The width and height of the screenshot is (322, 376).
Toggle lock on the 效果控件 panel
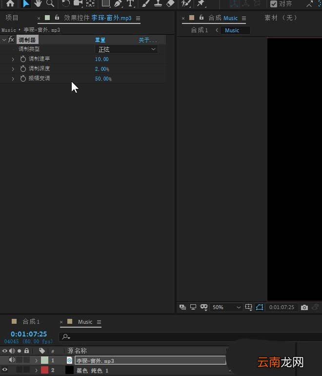click(57, 18)
